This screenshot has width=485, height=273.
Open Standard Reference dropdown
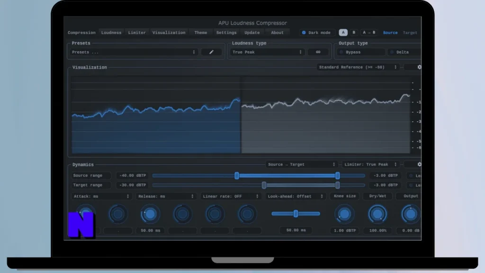pyautogui.click(x=358, y=67)
